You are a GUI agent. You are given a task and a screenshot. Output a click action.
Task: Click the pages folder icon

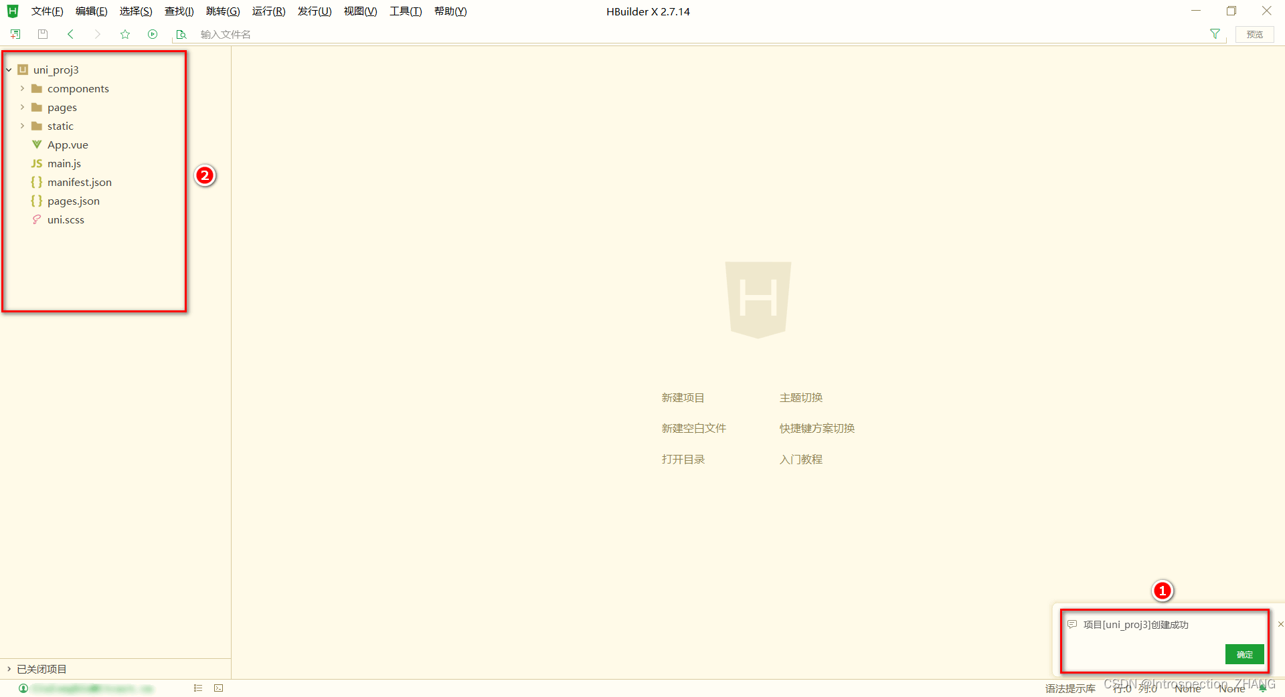(37, 107)
